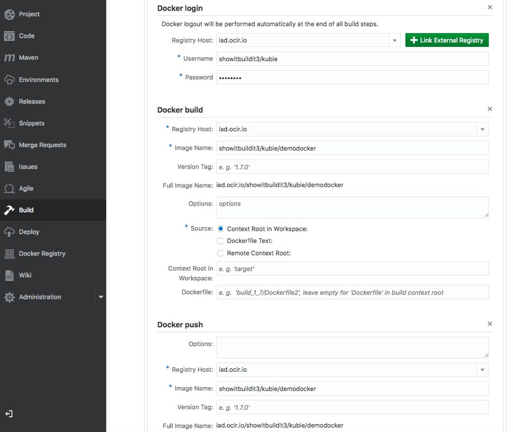Open the Environments cloud icon
Screen dimensions: 513x432
(x=9, y=80)
